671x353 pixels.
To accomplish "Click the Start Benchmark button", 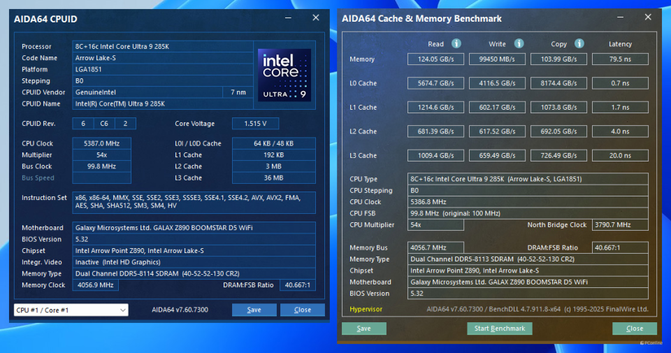I will [x=499, y=329].
